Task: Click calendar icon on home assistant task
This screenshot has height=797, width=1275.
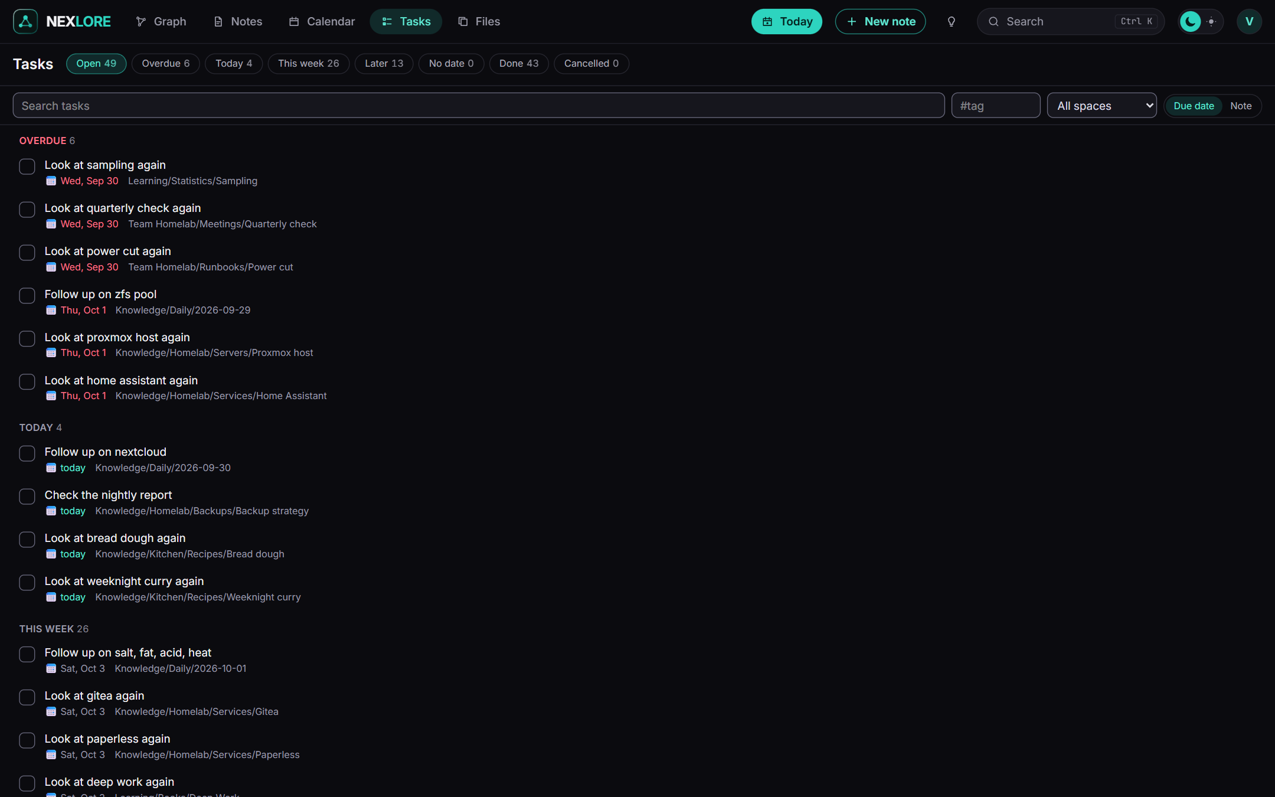Action: (x=51, y=396)
